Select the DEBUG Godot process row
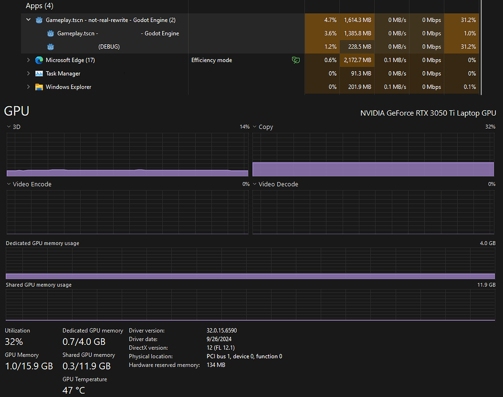 123,46
